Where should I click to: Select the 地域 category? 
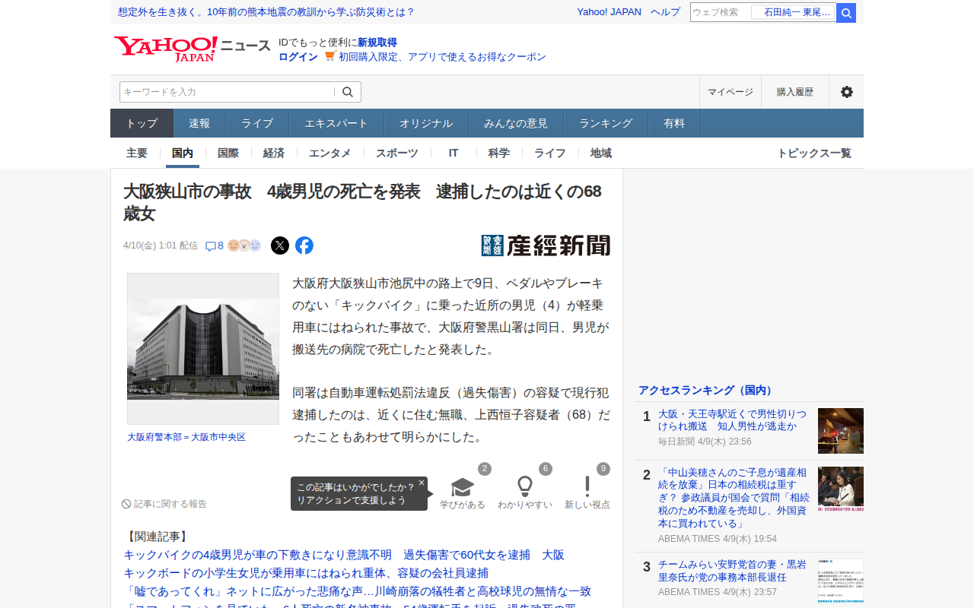tap(601, 153)
